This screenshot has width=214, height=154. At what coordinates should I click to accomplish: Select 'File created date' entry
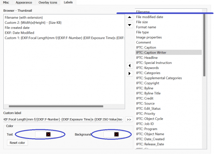[x=64, y=28]
